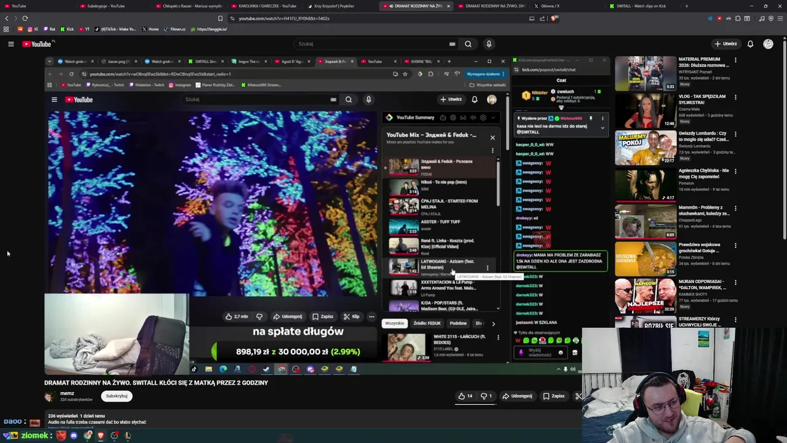Open options for VLOG TAK SPĘDZIŁAM SYLWESTRA
The image size is (787, 443).
point(735,97)
